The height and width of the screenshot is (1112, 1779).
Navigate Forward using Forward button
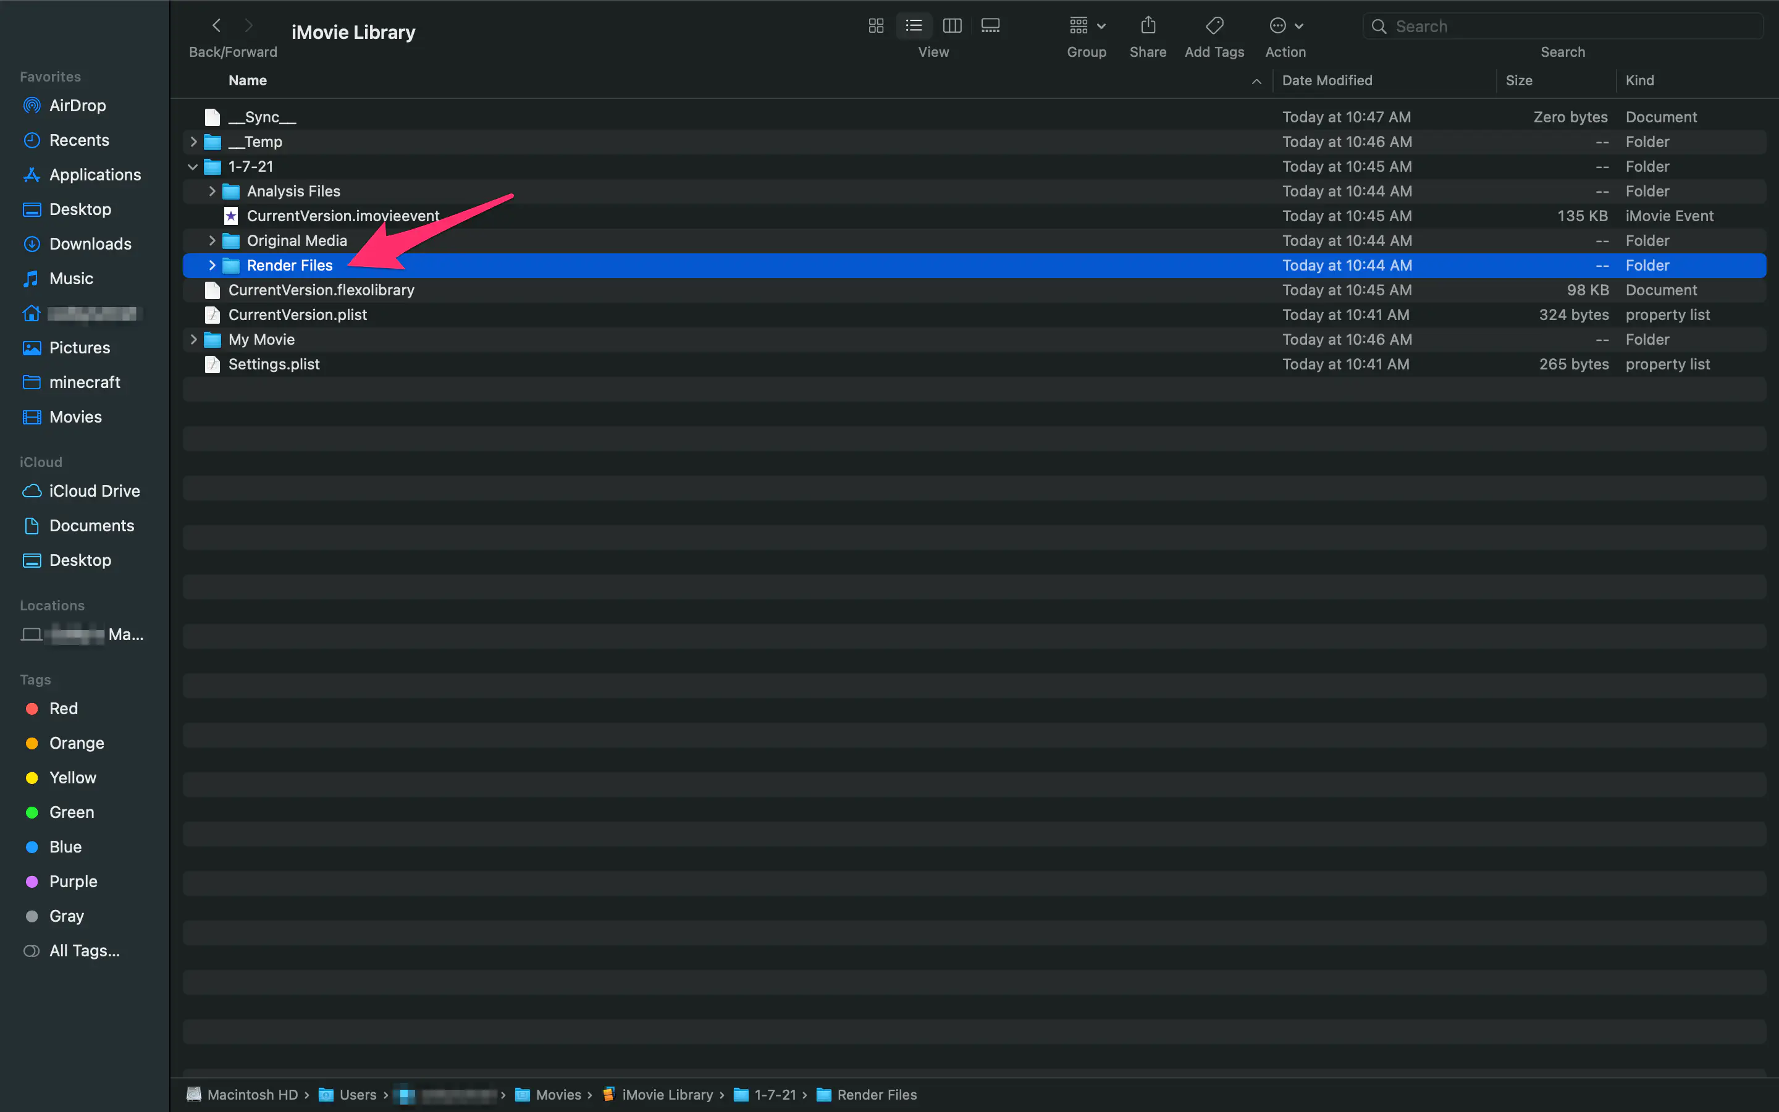click(250, 25)
